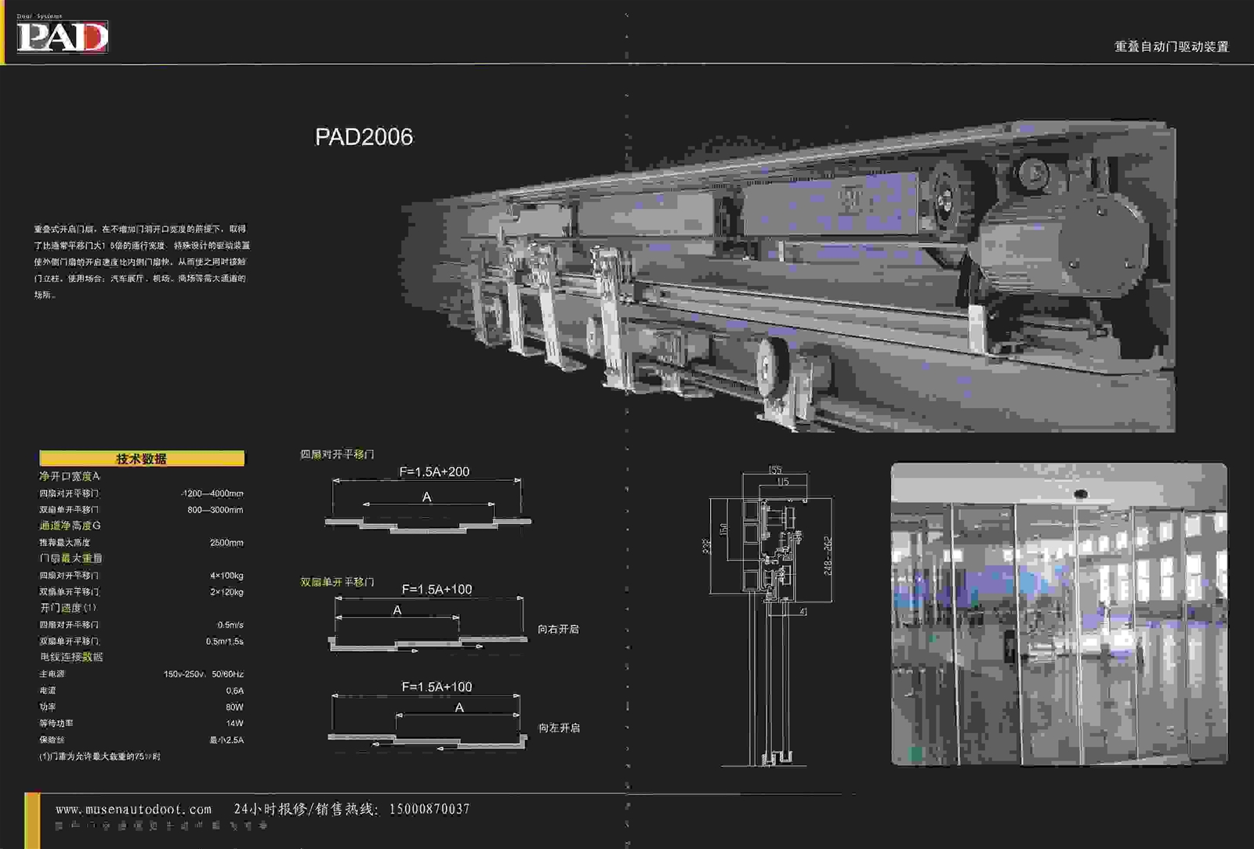
Task: Click the value "0.5m/s"
Action: click(230, 625)
